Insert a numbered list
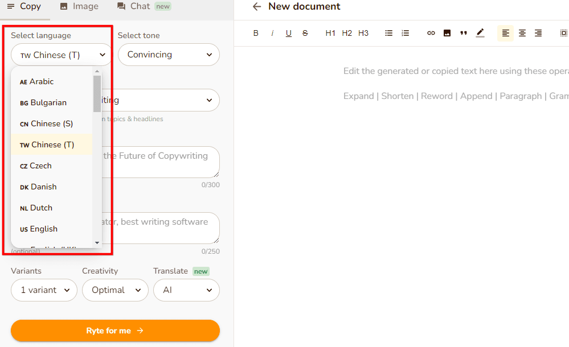The height and width of the screenshot is (347, 569). (x=406, y=33)
